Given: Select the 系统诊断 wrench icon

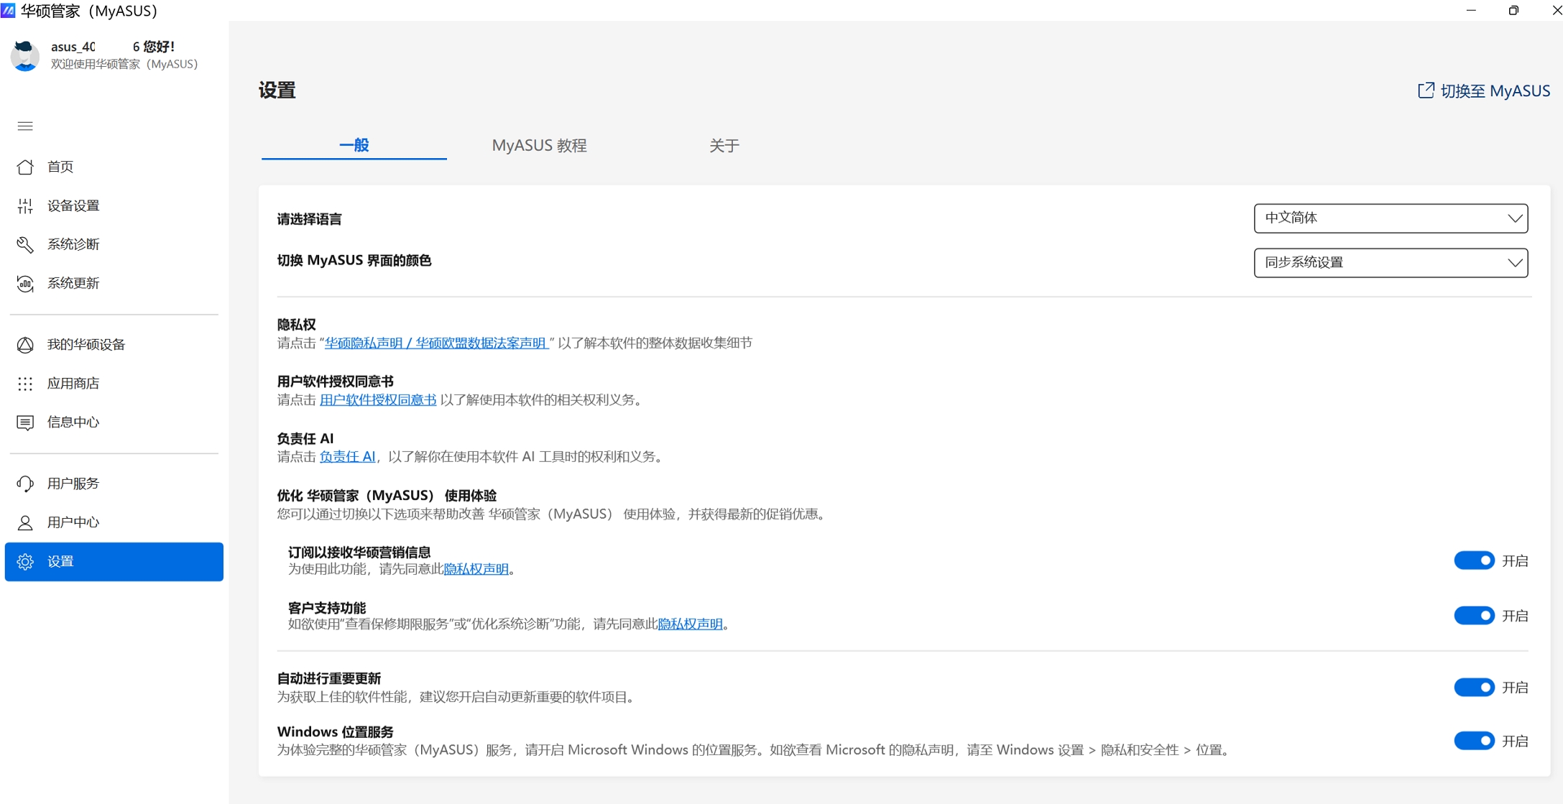Looking at the screenshot, I should point(25,245).
